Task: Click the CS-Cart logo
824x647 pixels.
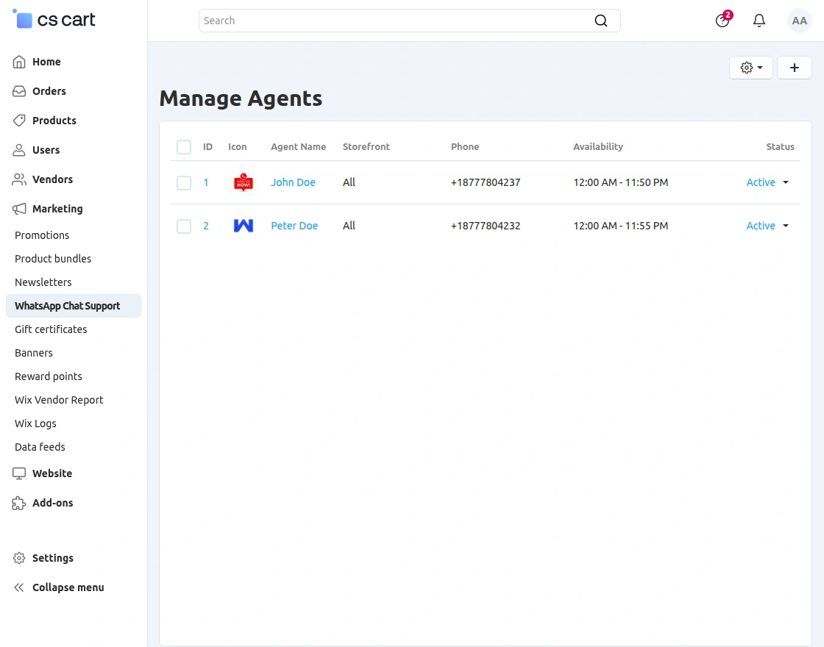Action: pos(54,19)
